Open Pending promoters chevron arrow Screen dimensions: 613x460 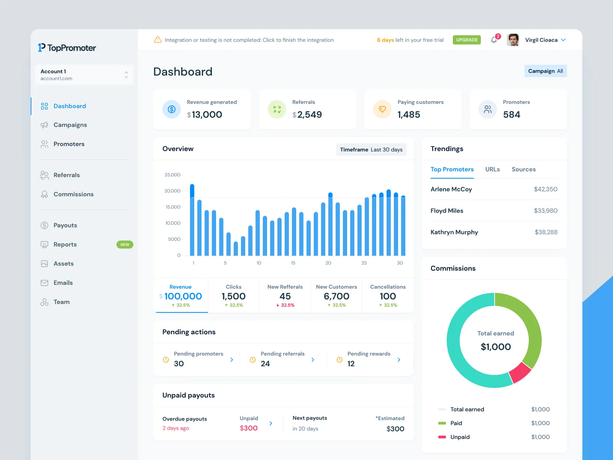coord(232,360)
